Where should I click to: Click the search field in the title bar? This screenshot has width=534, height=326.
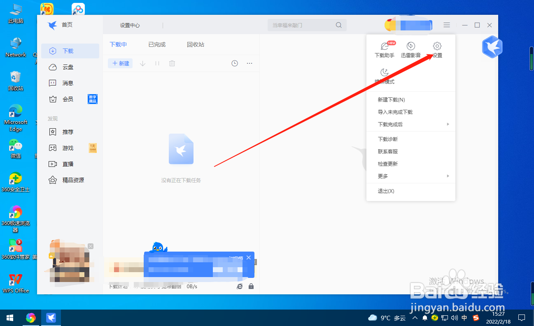click(x=307, y=25)
